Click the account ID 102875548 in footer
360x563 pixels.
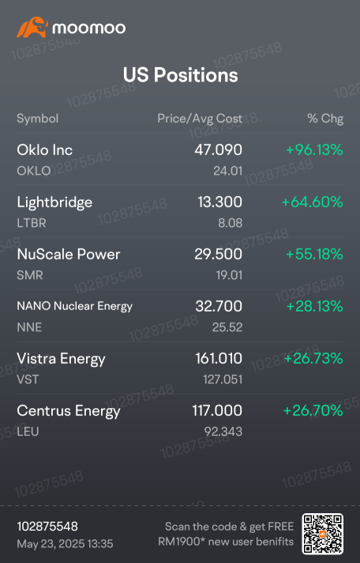pos(47,527)
